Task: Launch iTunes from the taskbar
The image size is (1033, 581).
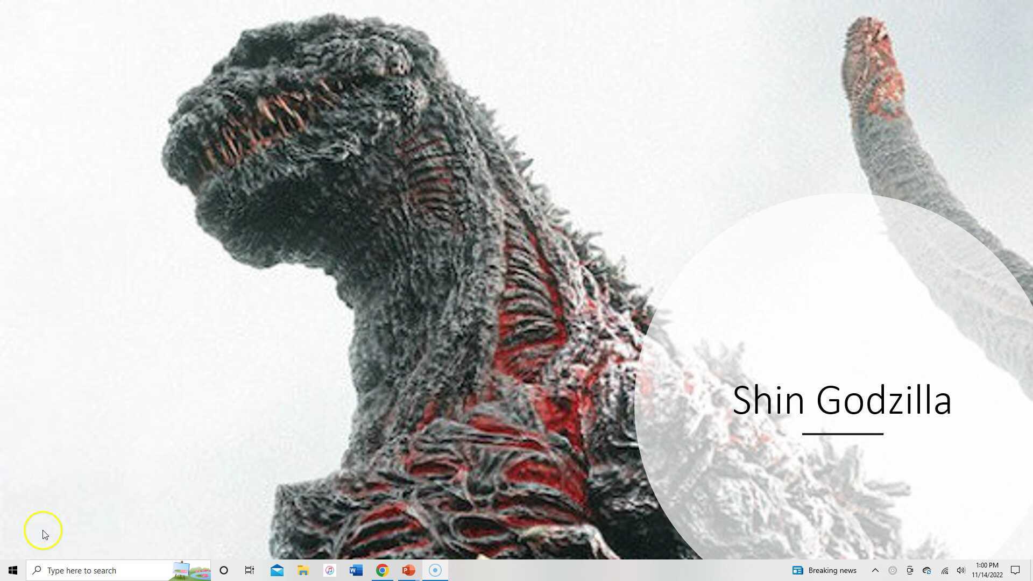Action: click(329, 570)
